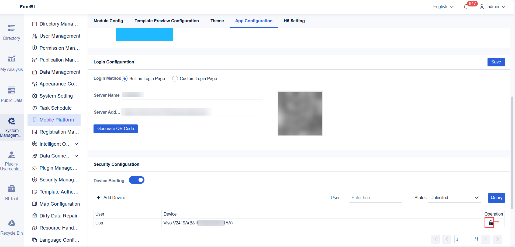This screenshot has width=515, height=247.
Task: Click the notification bell icon
Action: pos(466,7)
